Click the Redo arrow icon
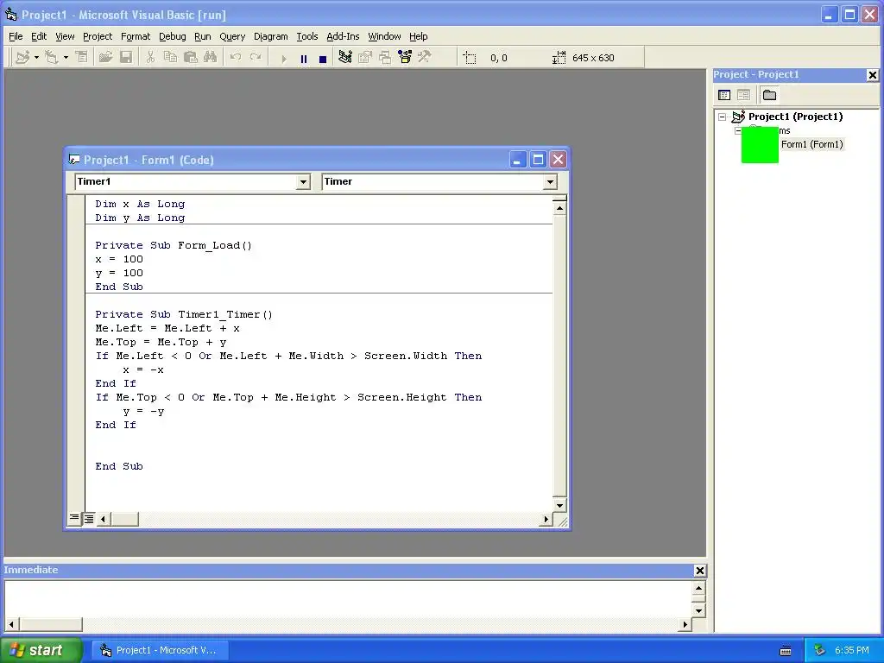This screenshot has width=884, height=663. [256, 58]
